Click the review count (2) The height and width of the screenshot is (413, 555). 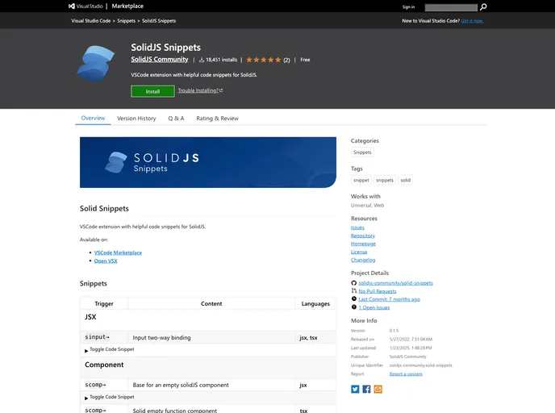pyautogui.click(x=286, y=60)
